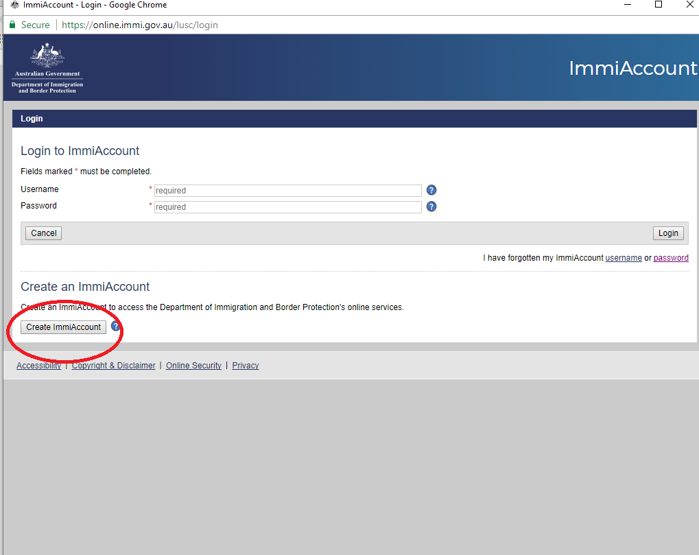Click the Login button
Viewport: 699px width, 555px height.
(668, 233)
